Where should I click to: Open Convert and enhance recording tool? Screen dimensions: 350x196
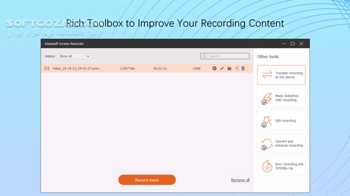pyautogui.click(x=281, y=143)
